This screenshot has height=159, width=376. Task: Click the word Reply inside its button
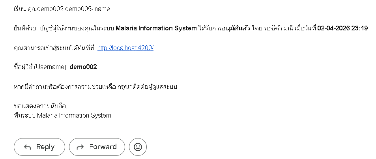click(x=45, y=147)
